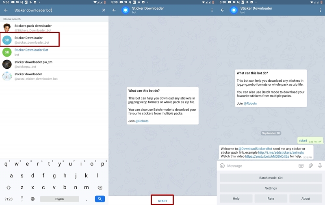Viewport: 325px width, 205px height.
Task: Go back from right Sticker Downloader chat
Action: point(222,10)
